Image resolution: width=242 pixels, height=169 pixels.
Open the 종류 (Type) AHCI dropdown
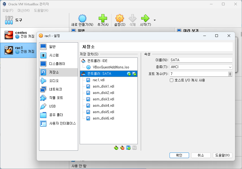(x=201, y=67)
